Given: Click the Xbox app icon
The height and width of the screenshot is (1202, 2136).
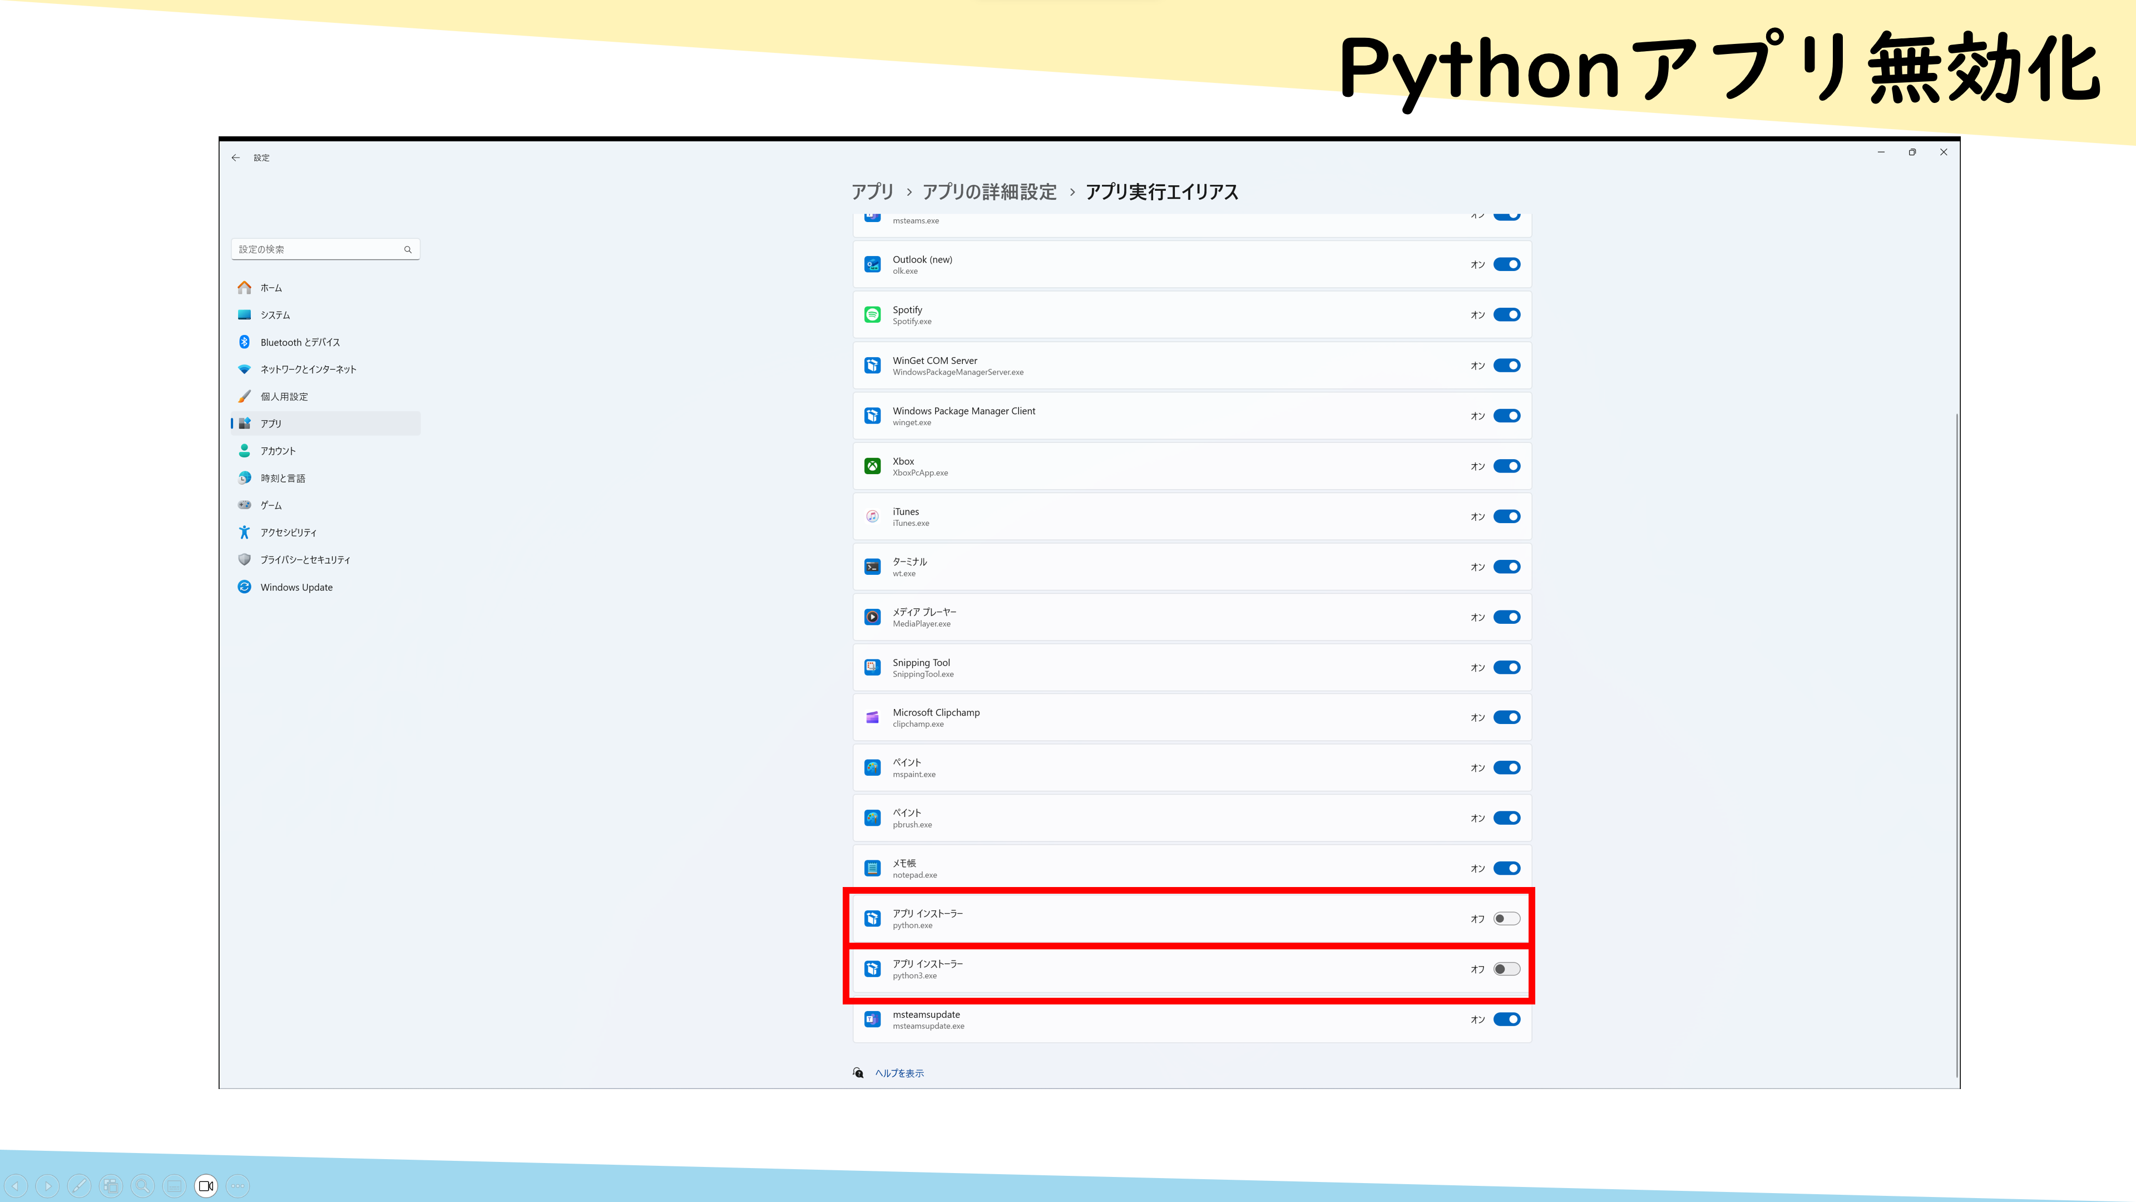Looking at the screenshot, I should [872, 466].
